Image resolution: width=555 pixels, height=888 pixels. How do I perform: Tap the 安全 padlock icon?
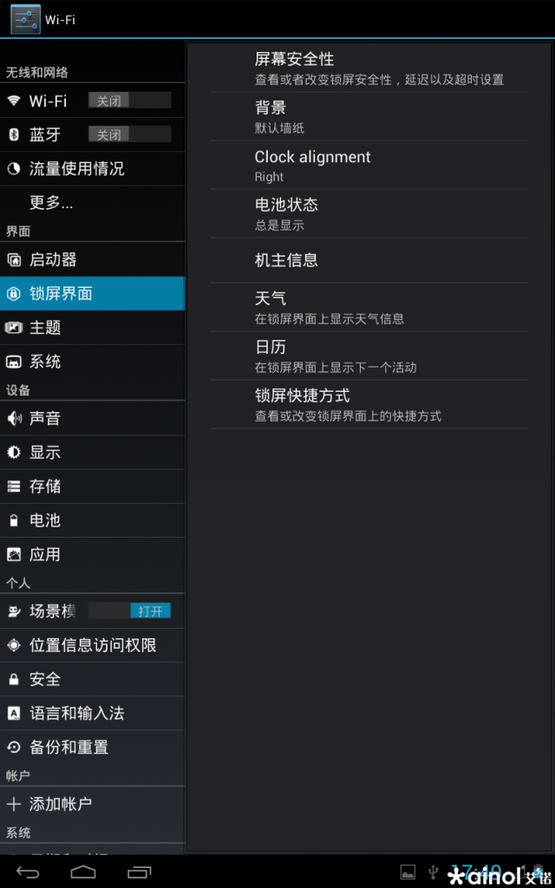14,679
